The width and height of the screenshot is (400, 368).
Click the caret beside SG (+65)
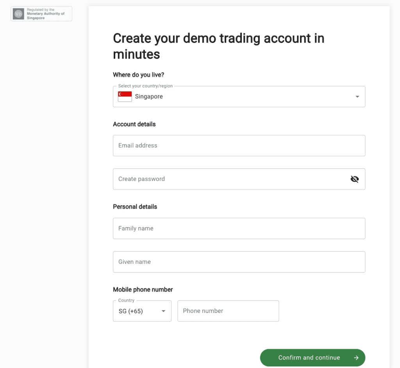[x=164, y=311]
